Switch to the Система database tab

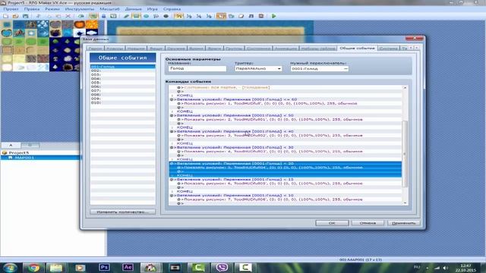coord(388,49)
